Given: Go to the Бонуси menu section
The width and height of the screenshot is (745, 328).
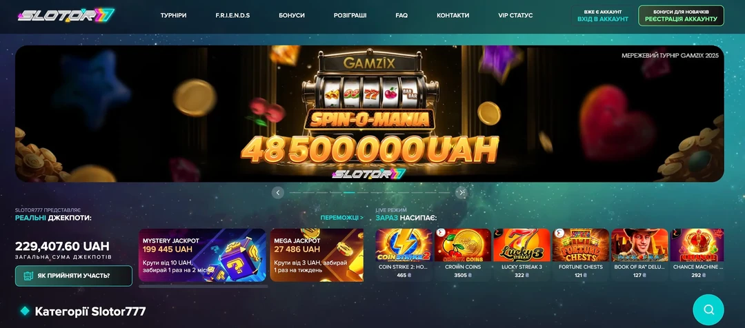Looking at the screenshot, I should click(292, 15).
